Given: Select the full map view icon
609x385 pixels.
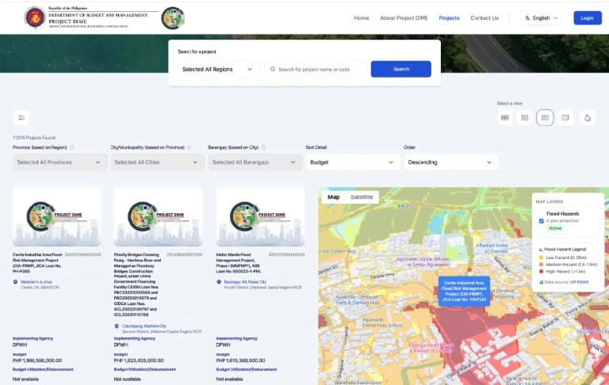Looking at the screenshot, I should (x=565, y=117).
